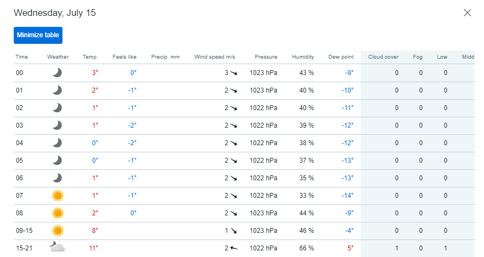Click the sun icon in the 08 row
Screen dimensions: 484x257
tap(58, 213)
